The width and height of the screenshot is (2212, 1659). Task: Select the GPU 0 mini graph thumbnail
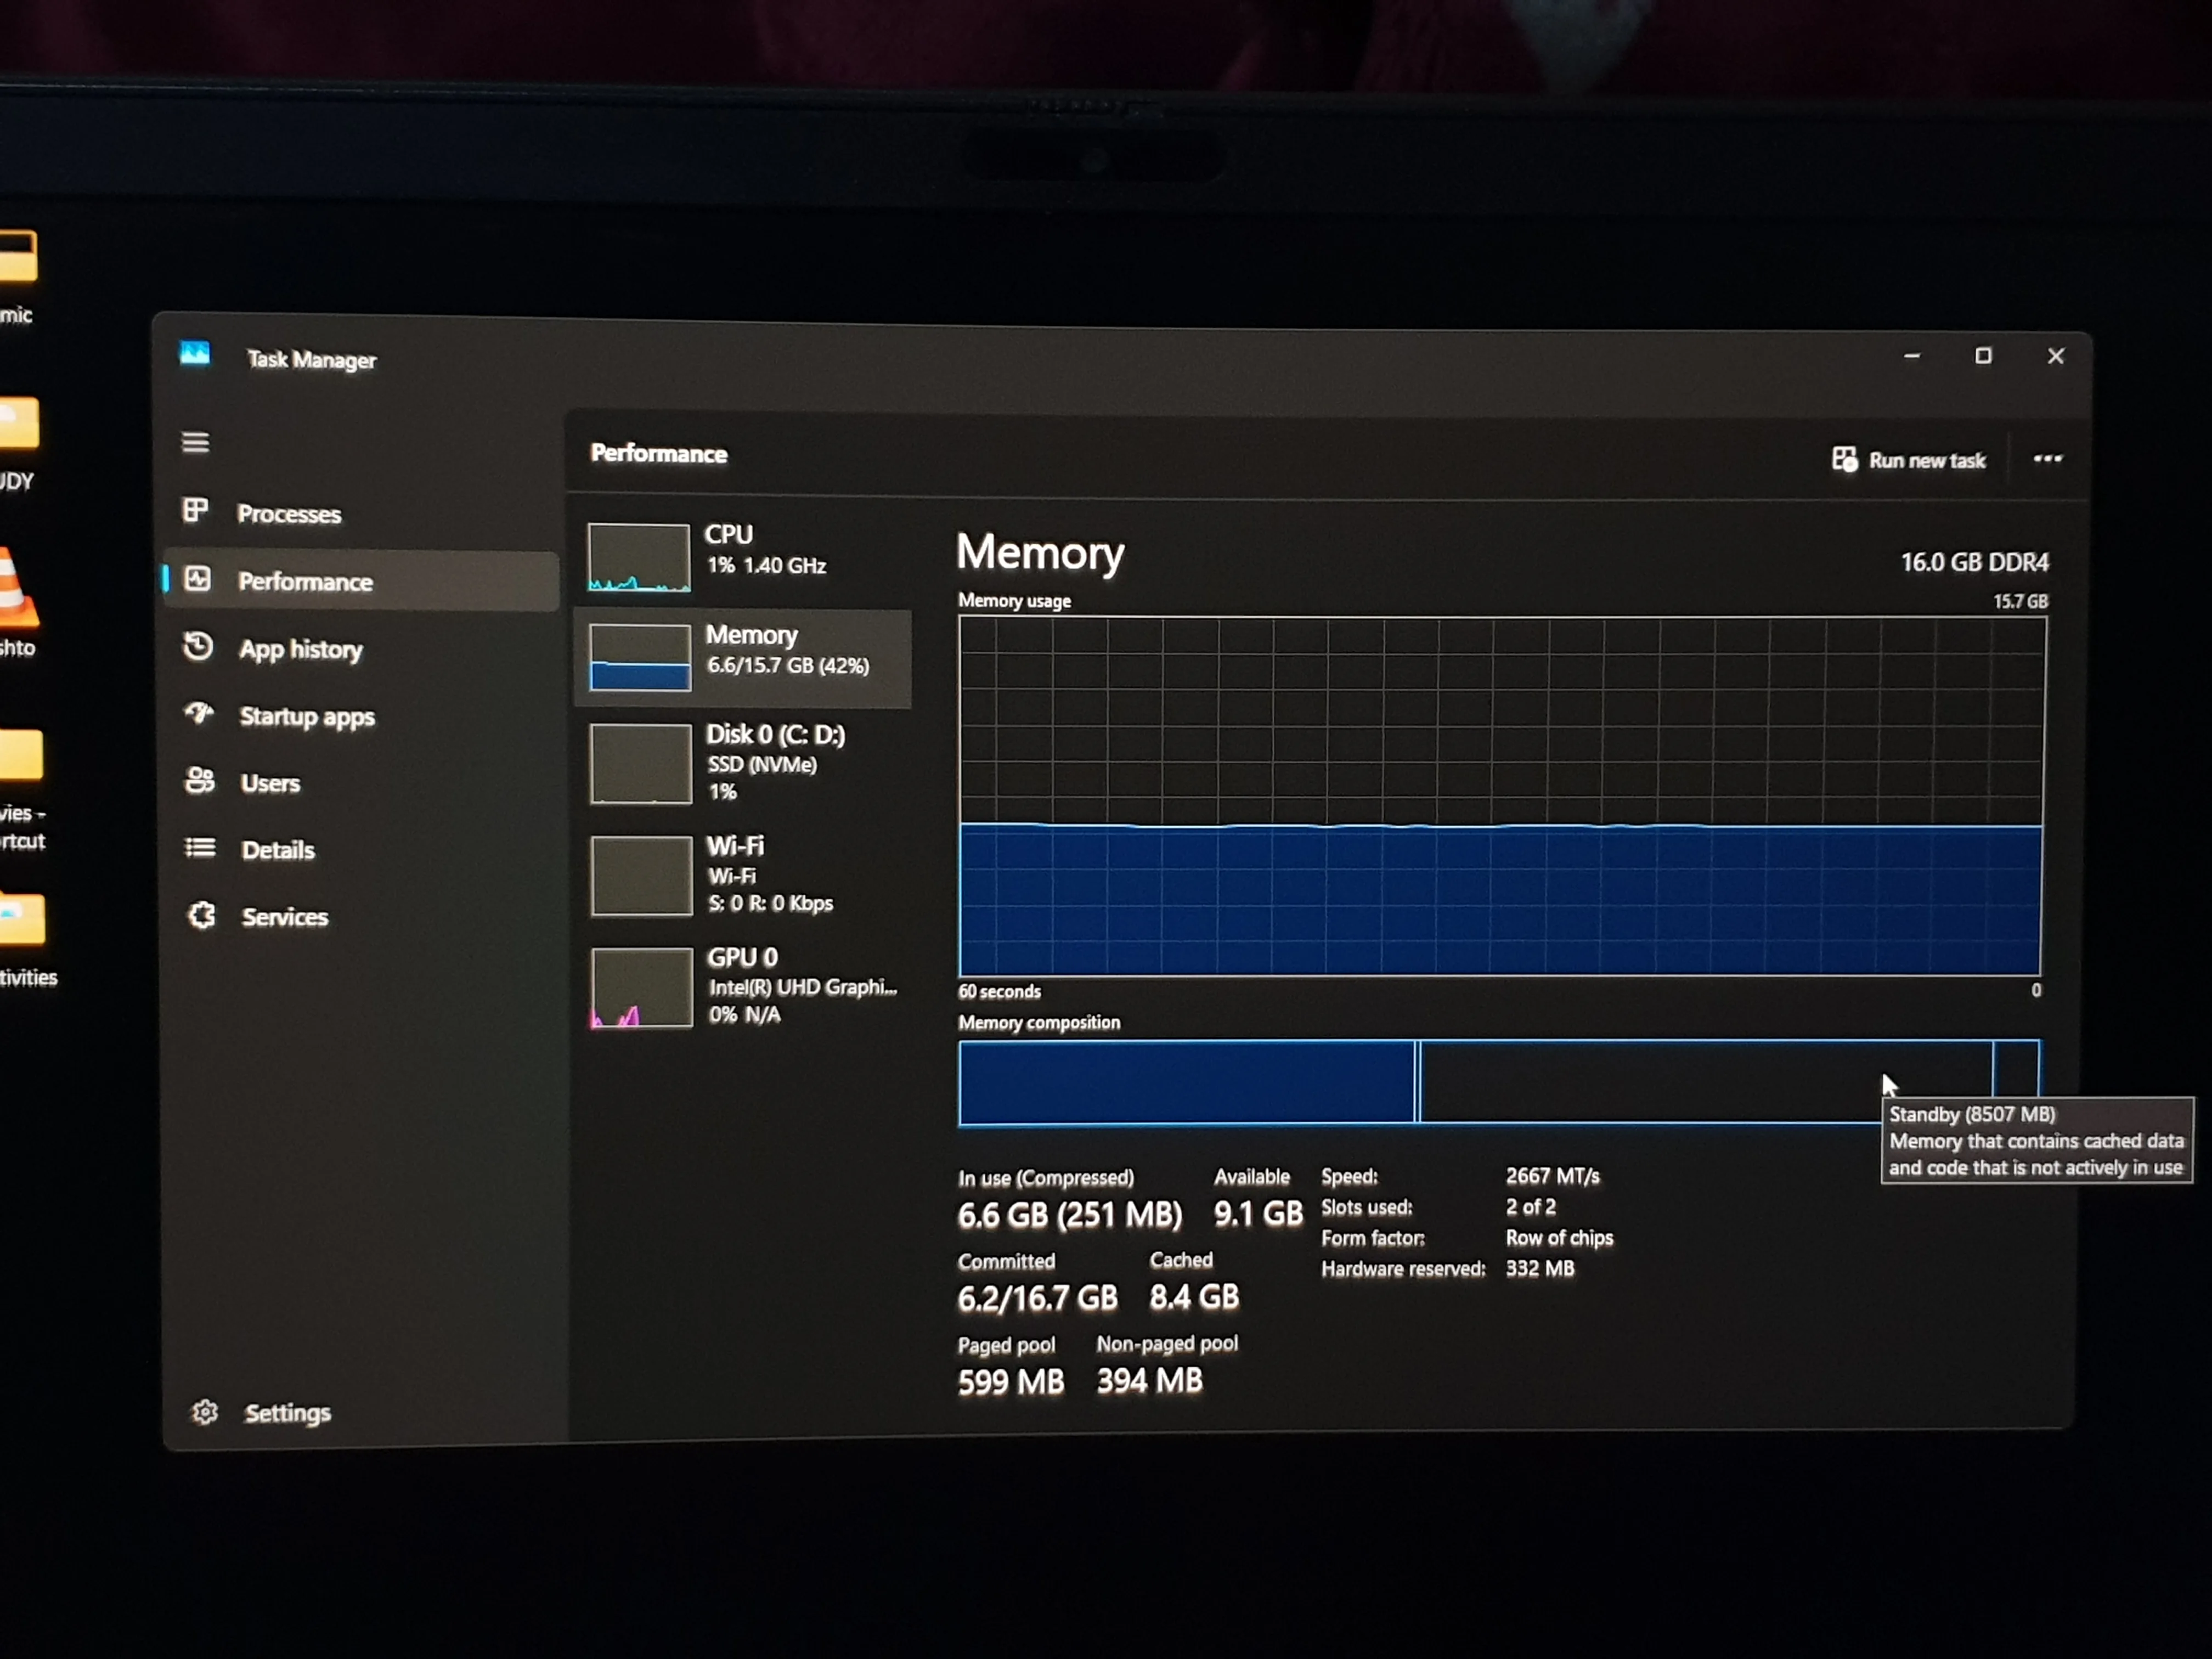tap(642, 987)
